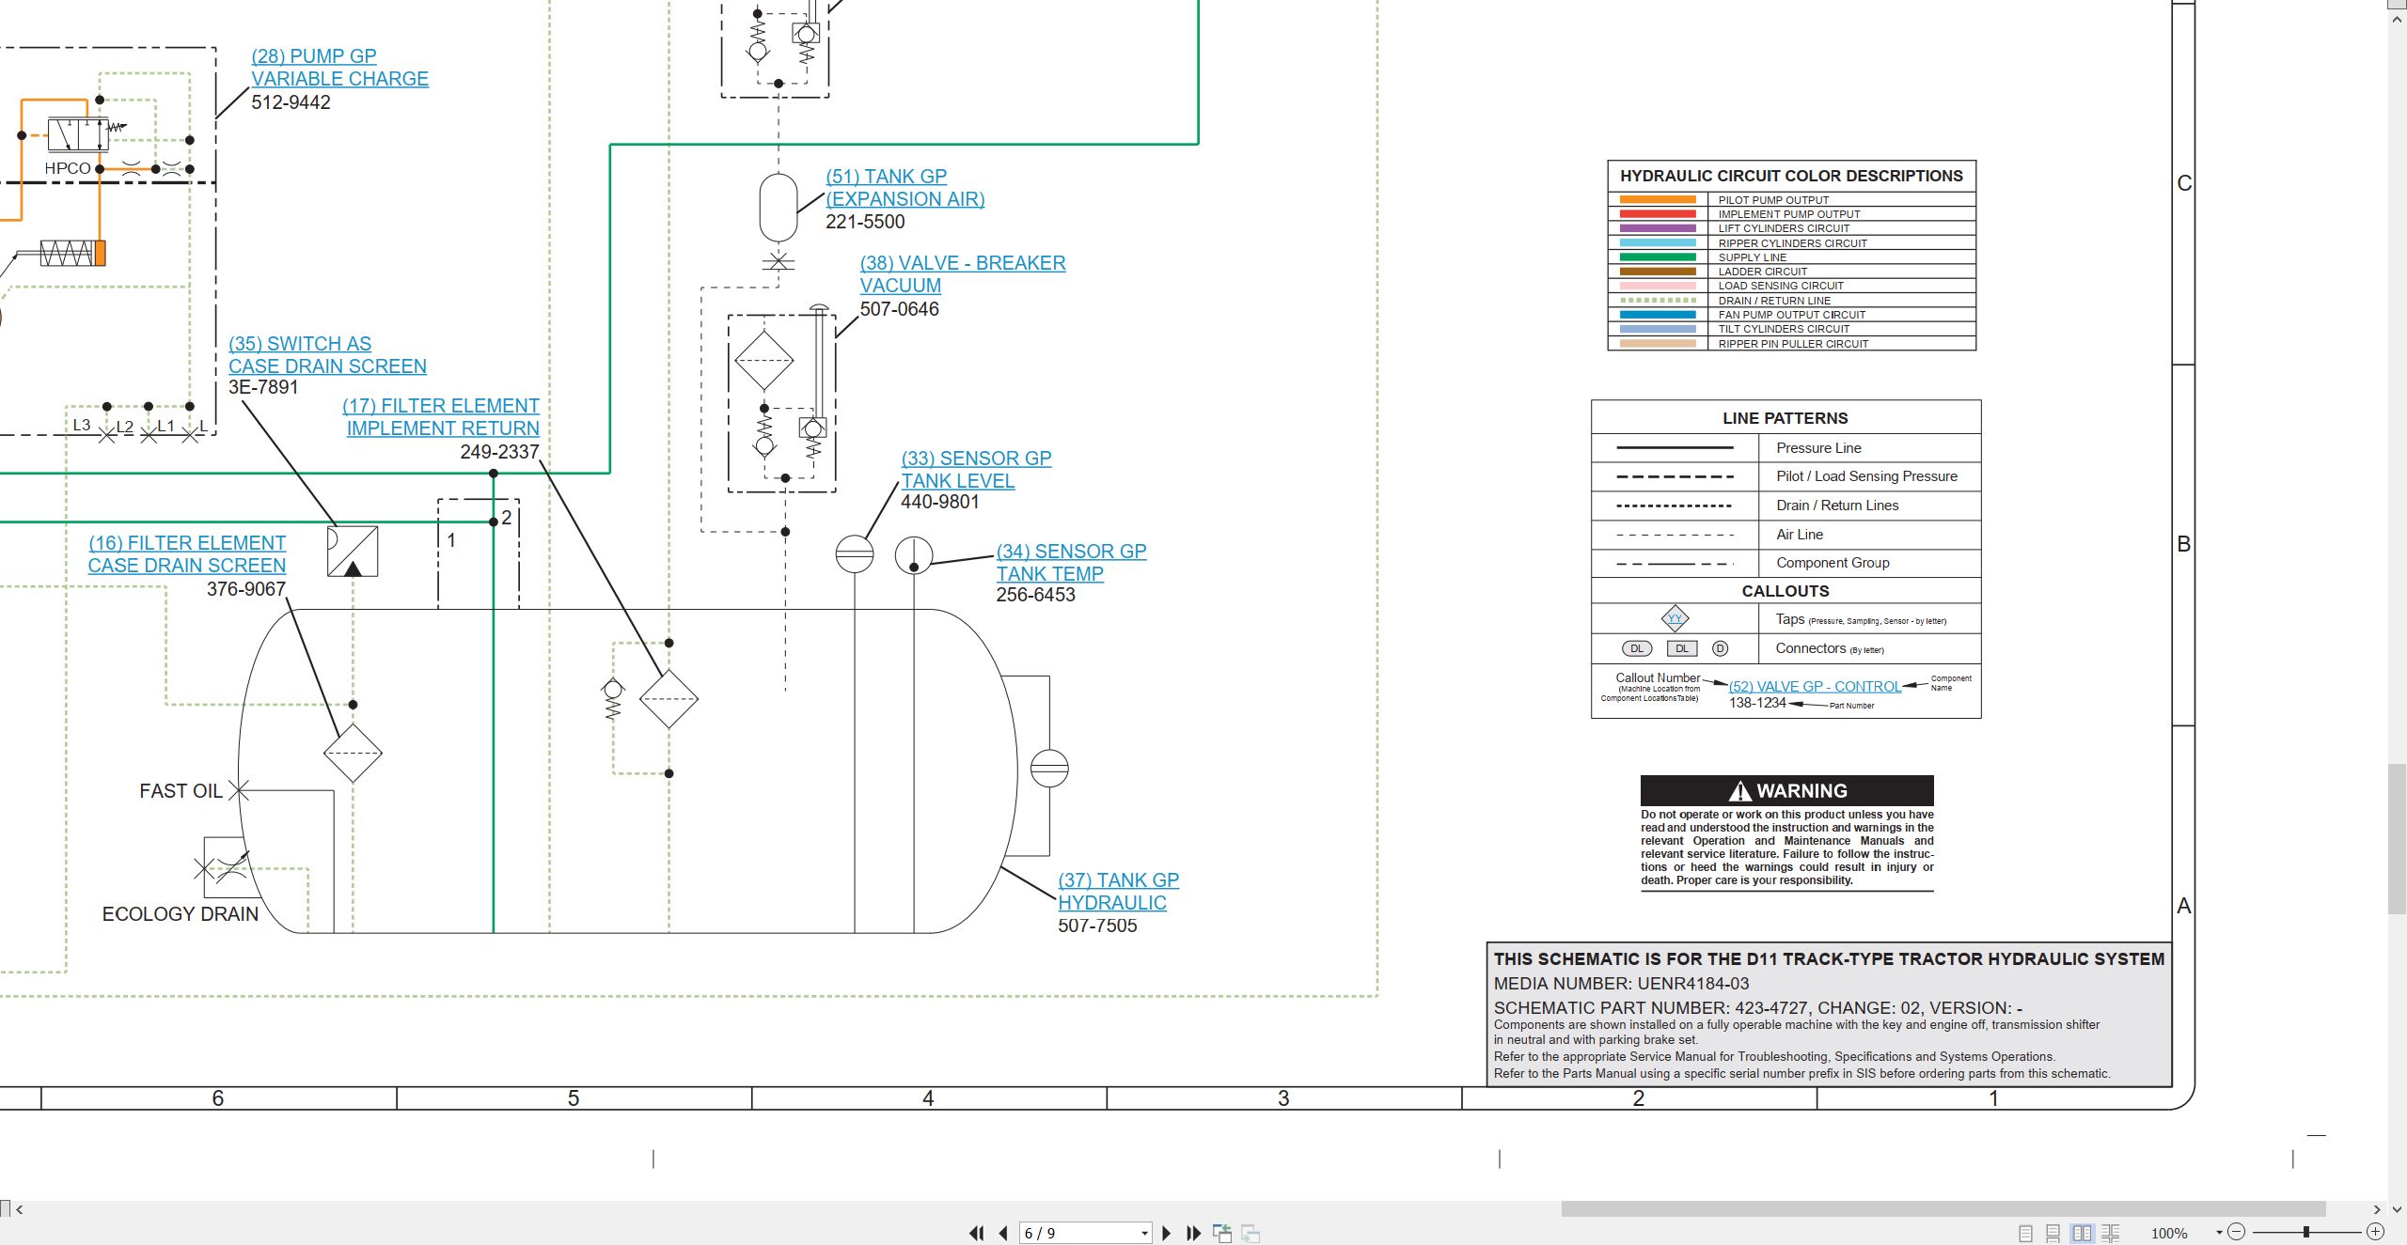Click part number 512-9442
2407x1245 pixels.
coord(291,102)
